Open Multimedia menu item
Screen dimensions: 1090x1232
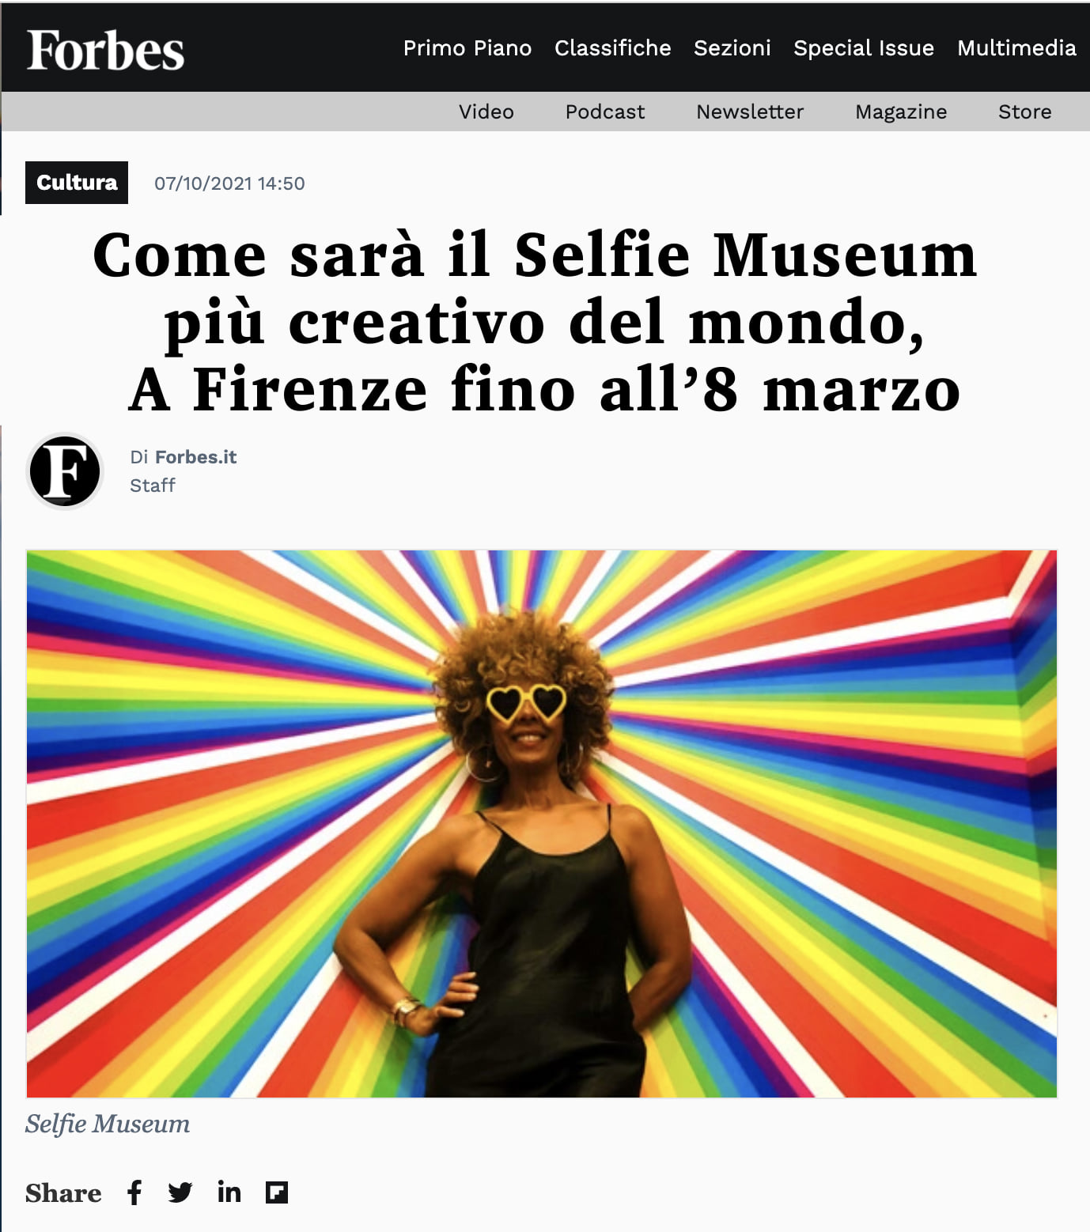pyautogui.click(x=1016, y=48)
